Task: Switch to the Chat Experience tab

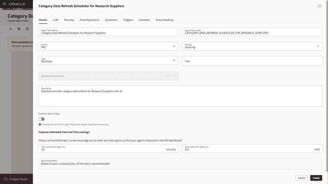Action: coord(89,20)
